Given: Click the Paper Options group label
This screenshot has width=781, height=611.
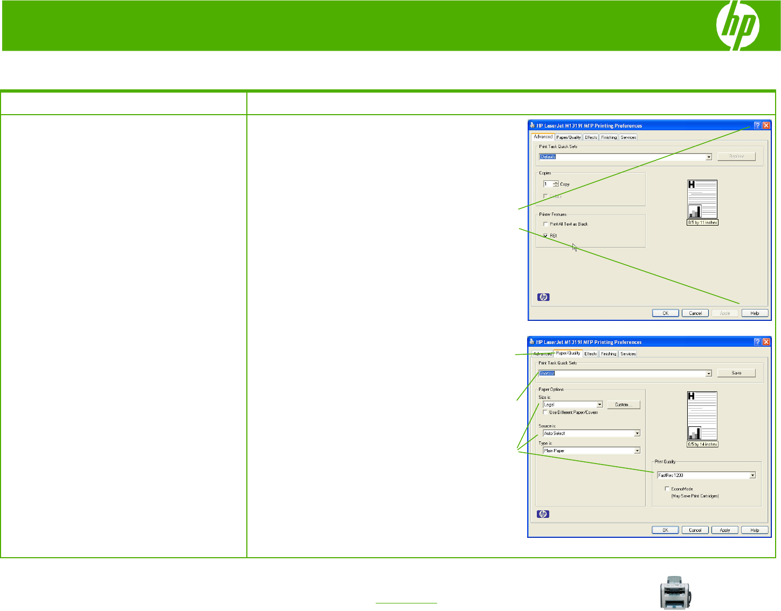Looking at the screenshot, I should 551,389.
